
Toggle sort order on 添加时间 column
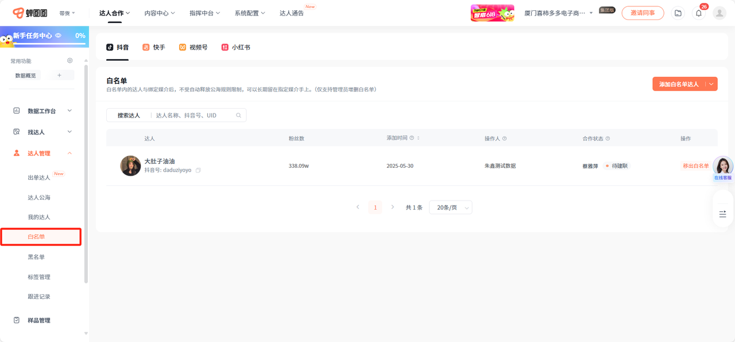tap(418, 139)
